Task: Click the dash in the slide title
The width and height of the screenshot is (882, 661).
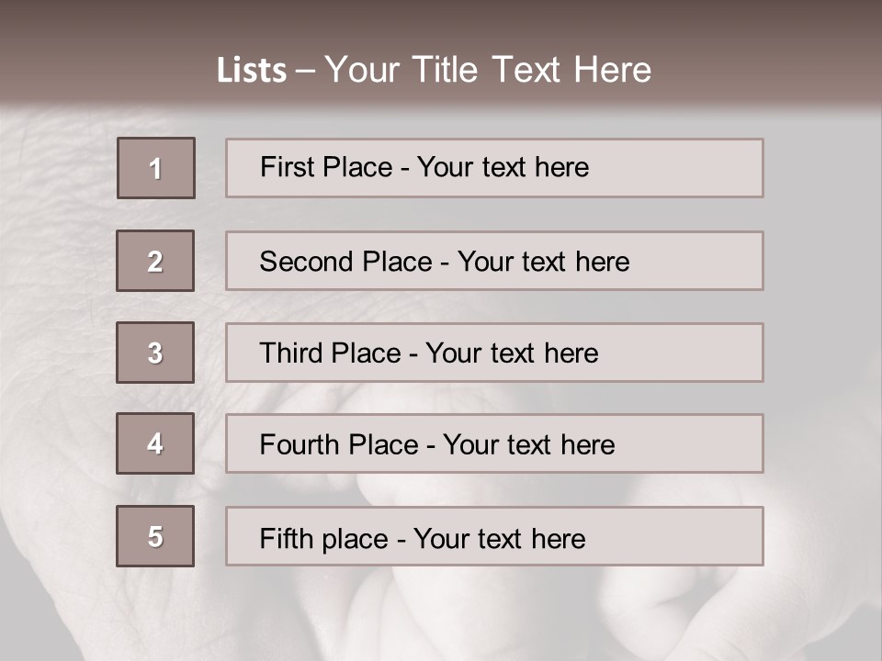Action: [x=306, y=71]
